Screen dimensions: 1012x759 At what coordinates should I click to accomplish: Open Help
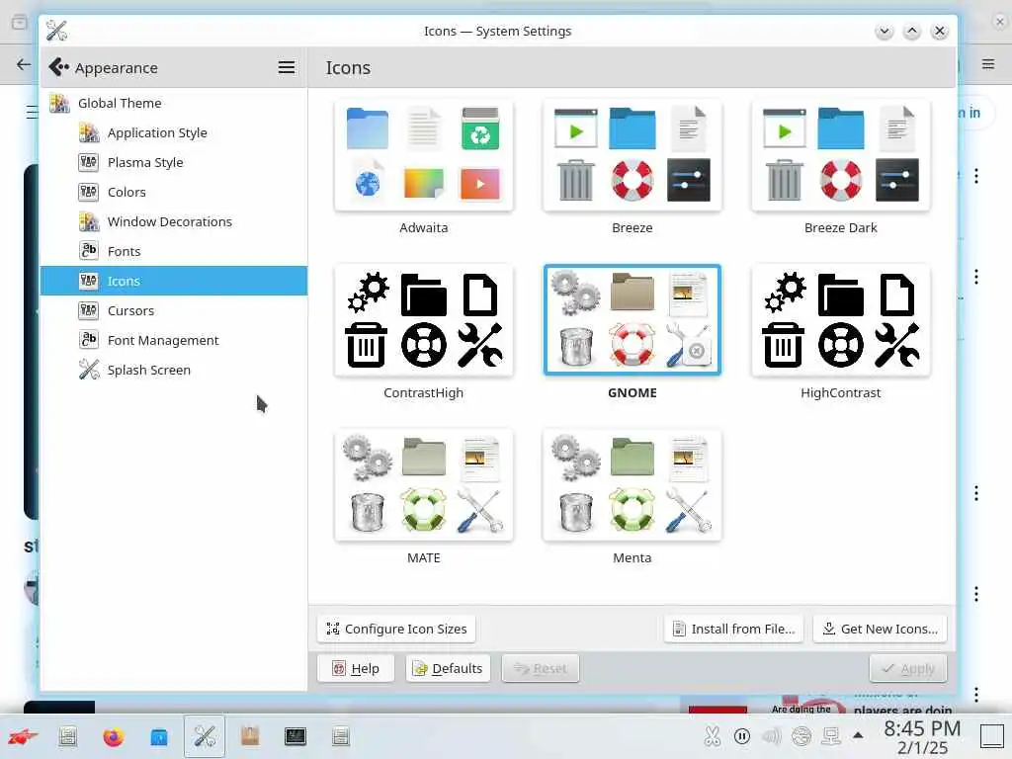click(x=356, y=669)
